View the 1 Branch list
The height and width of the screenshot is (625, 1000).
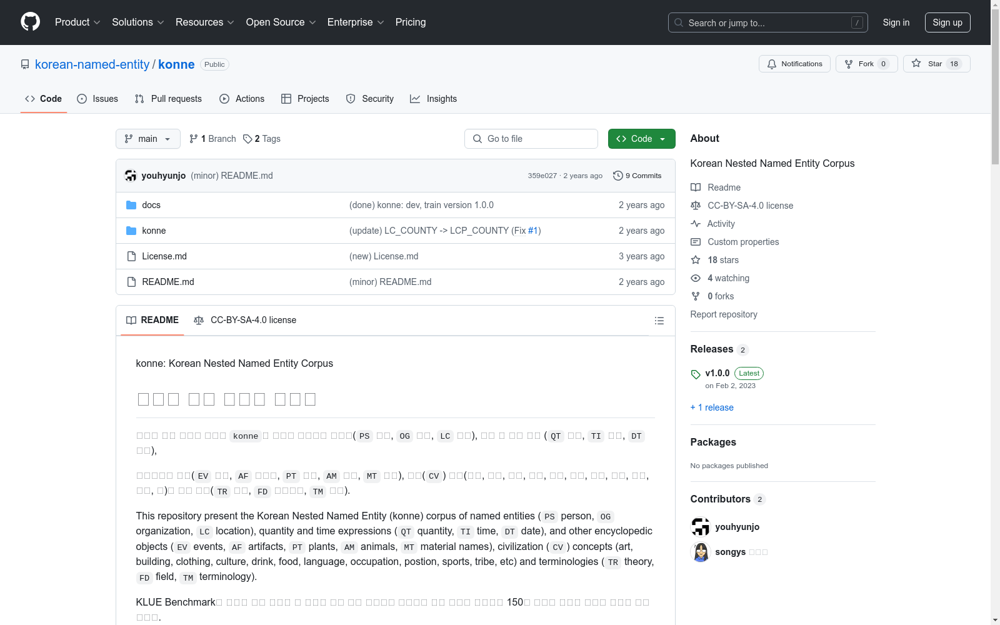tap(212, 139)
